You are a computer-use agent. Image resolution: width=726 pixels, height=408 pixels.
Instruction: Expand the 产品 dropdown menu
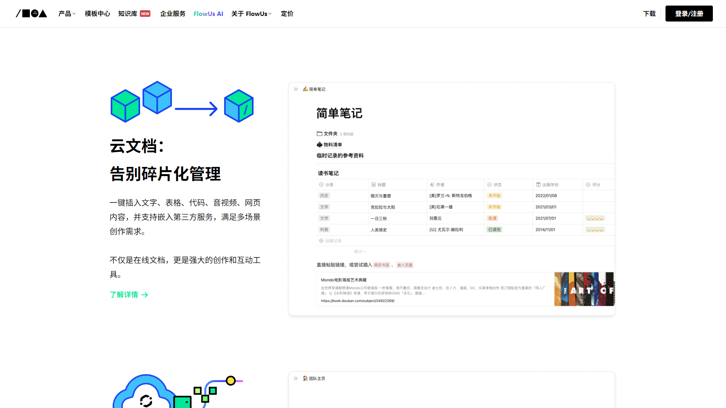pos(67,14)
